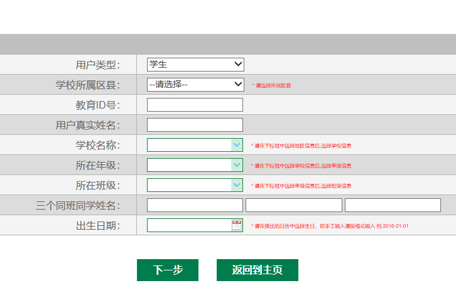Click the third classmate name field

pyautogui.click(x=393, y=205)
